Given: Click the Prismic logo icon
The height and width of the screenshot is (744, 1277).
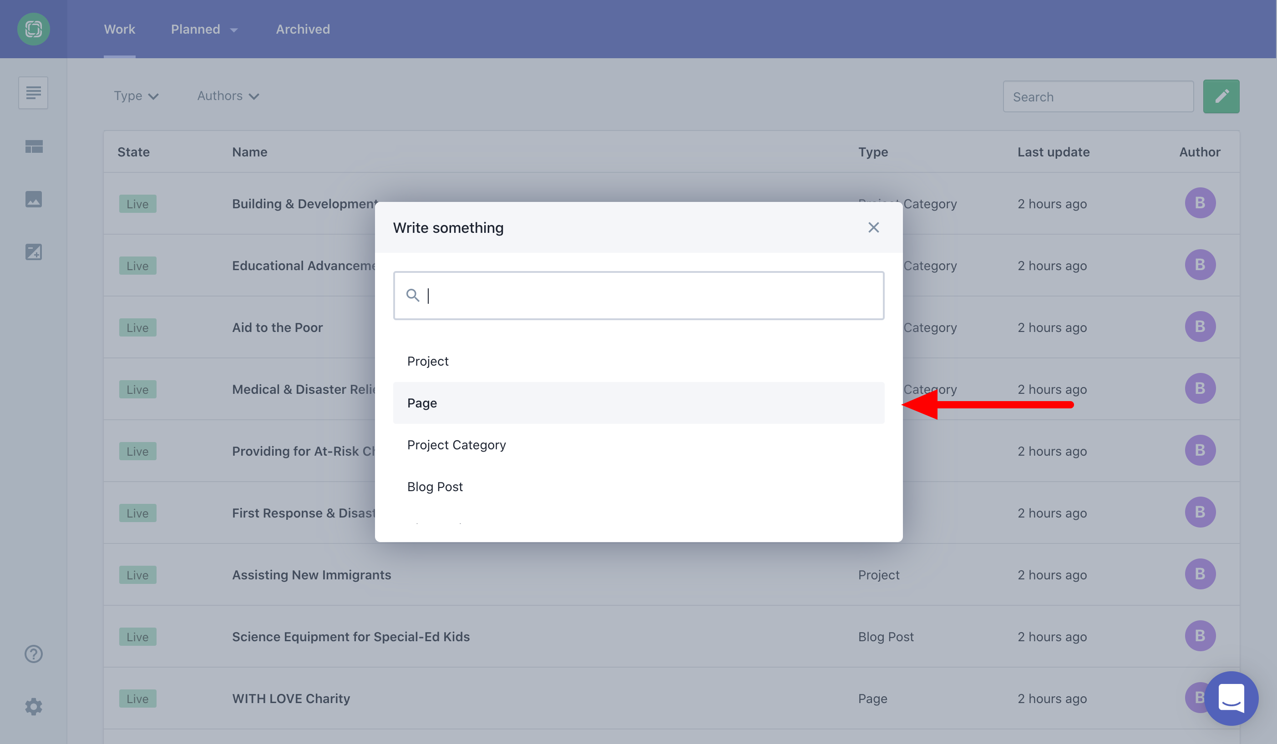Looking at the screenshot, I should pos(33,29).
